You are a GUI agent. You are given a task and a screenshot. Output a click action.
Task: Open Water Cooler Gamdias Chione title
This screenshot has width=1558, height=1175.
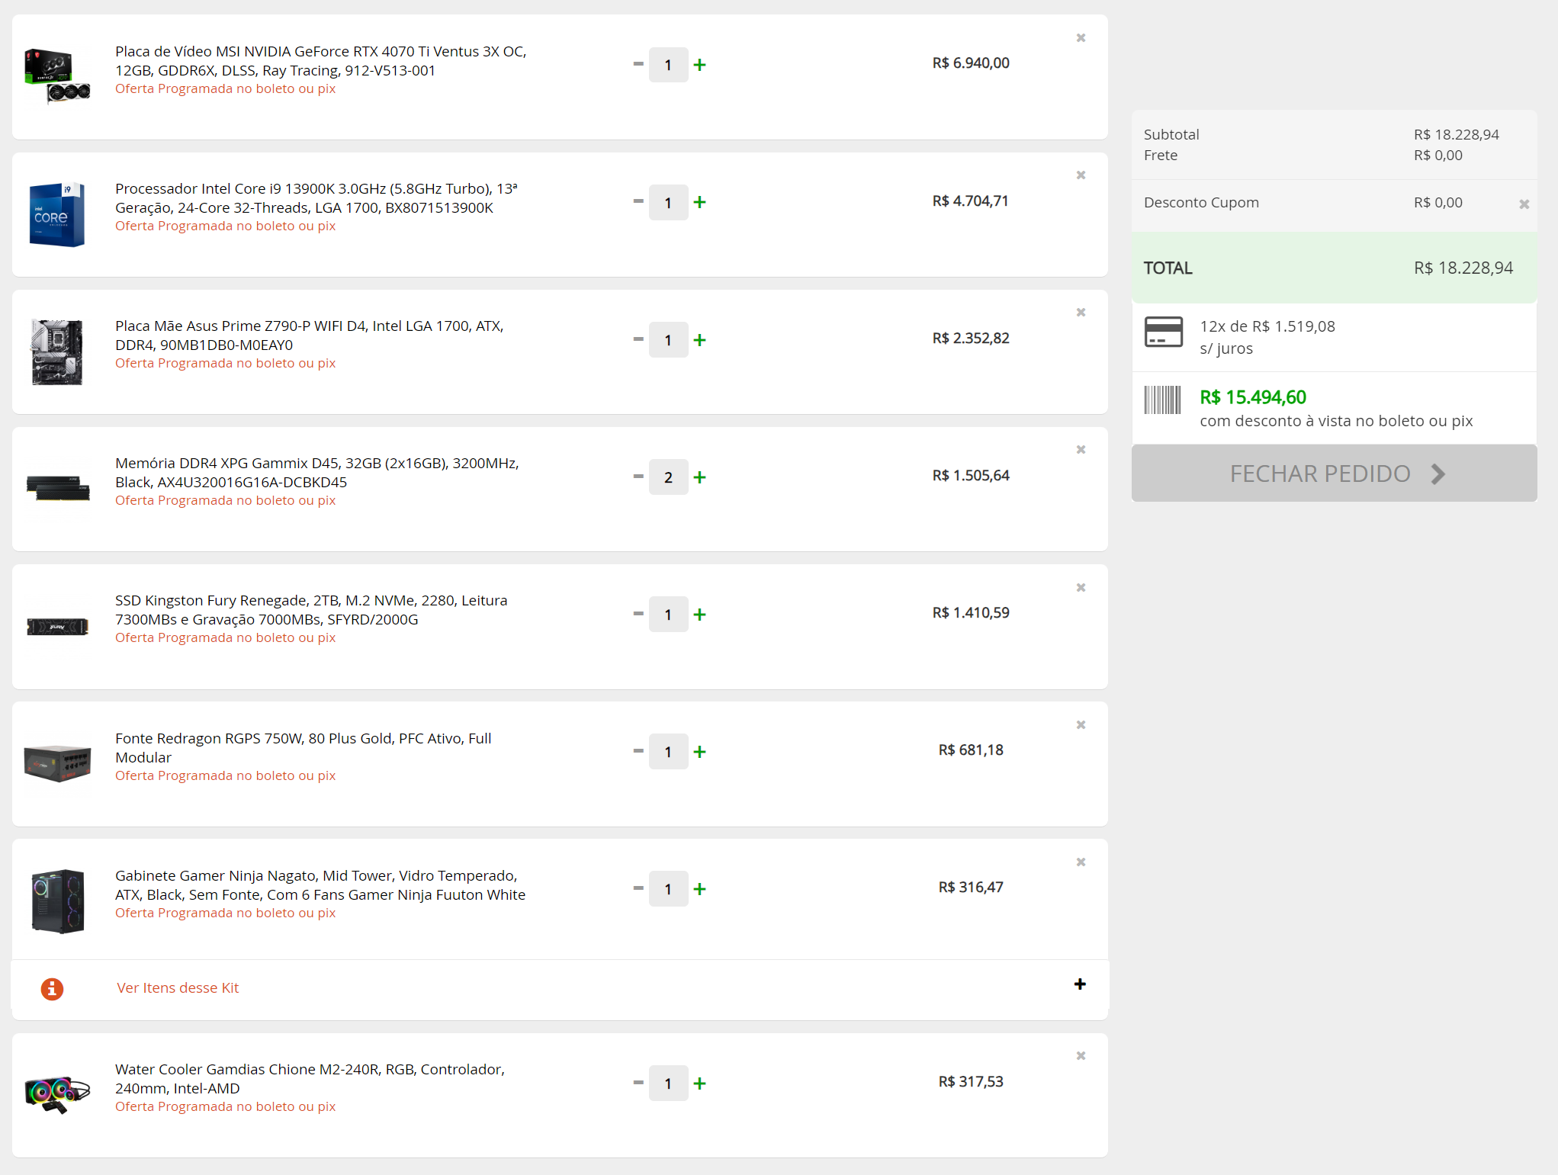tap(310, 1079)
